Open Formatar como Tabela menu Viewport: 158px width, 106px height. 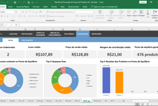[x=111, y=14]
